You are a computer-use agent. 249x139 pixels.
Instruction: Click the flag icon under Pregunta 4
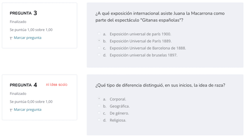pyautogui.click(x=11, y=110)
